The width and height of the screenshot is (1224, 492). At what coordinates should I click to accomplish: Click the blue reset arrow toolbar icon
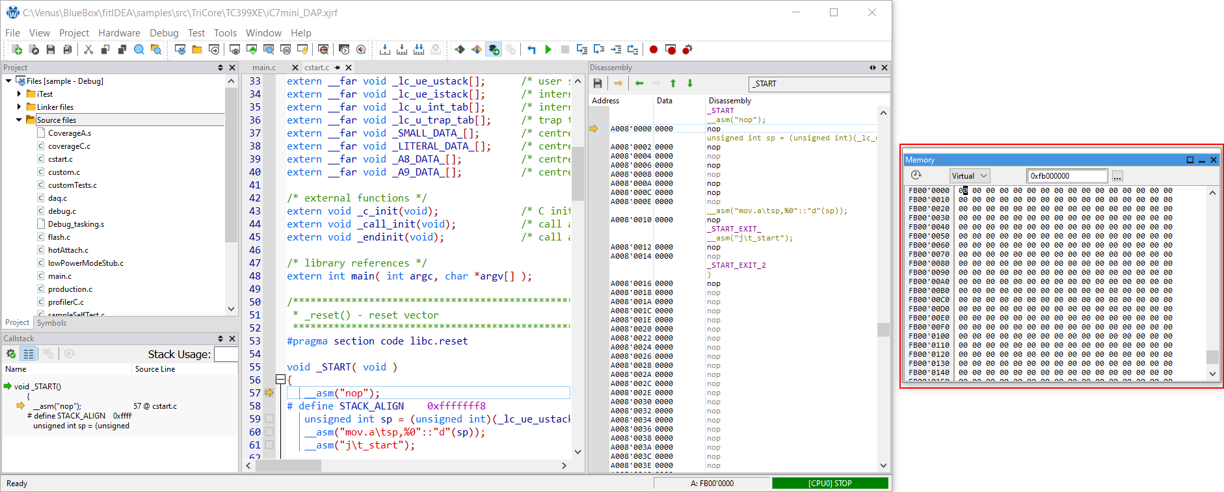(531, 49)
